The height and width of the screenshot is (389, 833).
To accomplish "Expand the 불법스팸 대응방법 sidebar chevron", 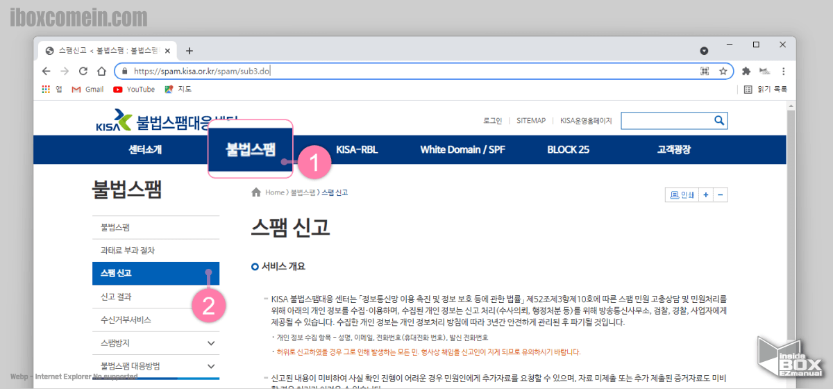I will (x=211, y=366).
